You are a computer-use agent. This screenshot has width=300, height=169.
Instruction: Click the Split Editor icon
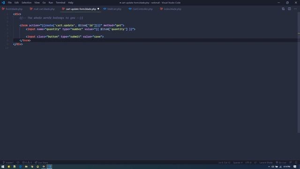289,9
